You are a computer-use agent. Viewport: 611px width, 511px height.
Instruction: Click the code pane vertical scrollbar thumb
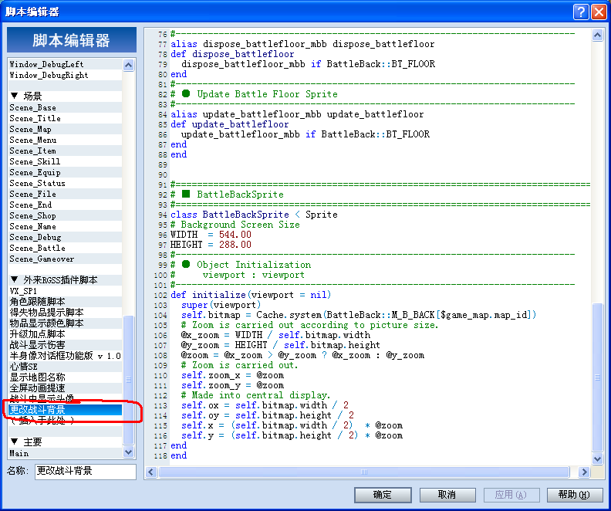[x=597, y=377]
